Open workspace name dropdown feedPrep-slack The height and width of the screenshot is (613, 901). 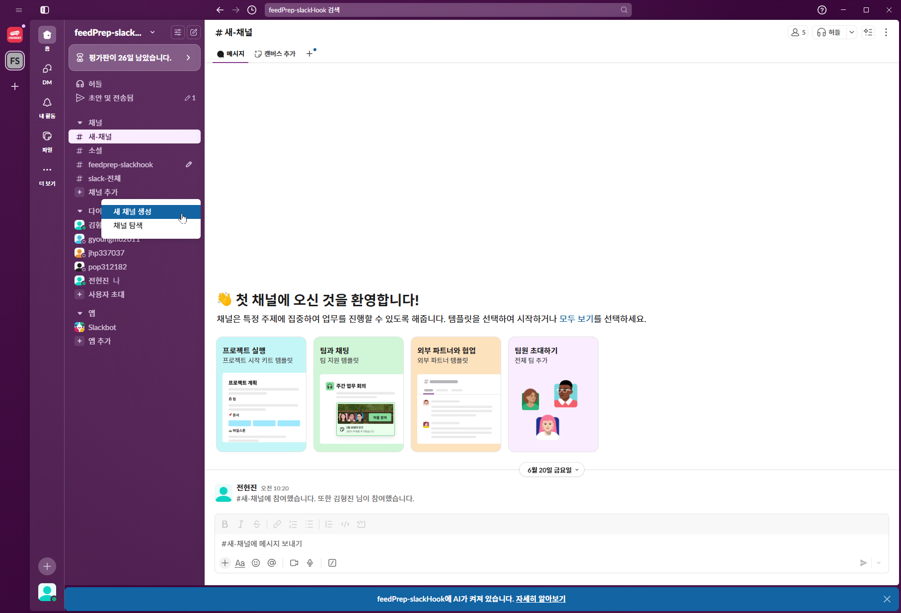[115, 32]
